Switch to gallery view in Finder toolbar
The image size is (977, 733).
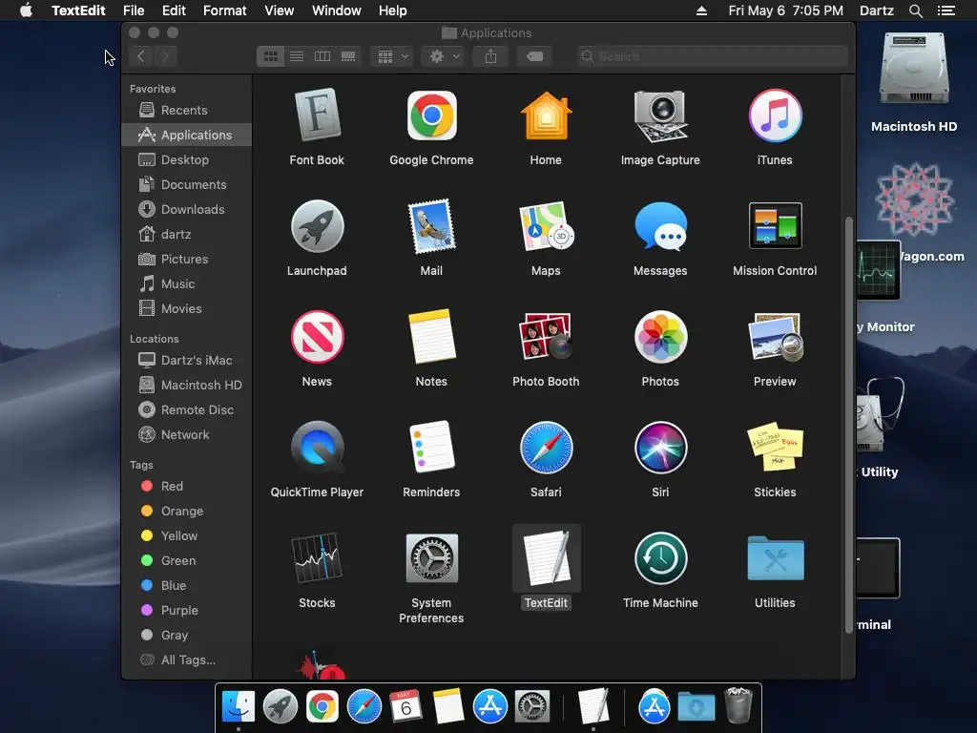coord(348,56)
